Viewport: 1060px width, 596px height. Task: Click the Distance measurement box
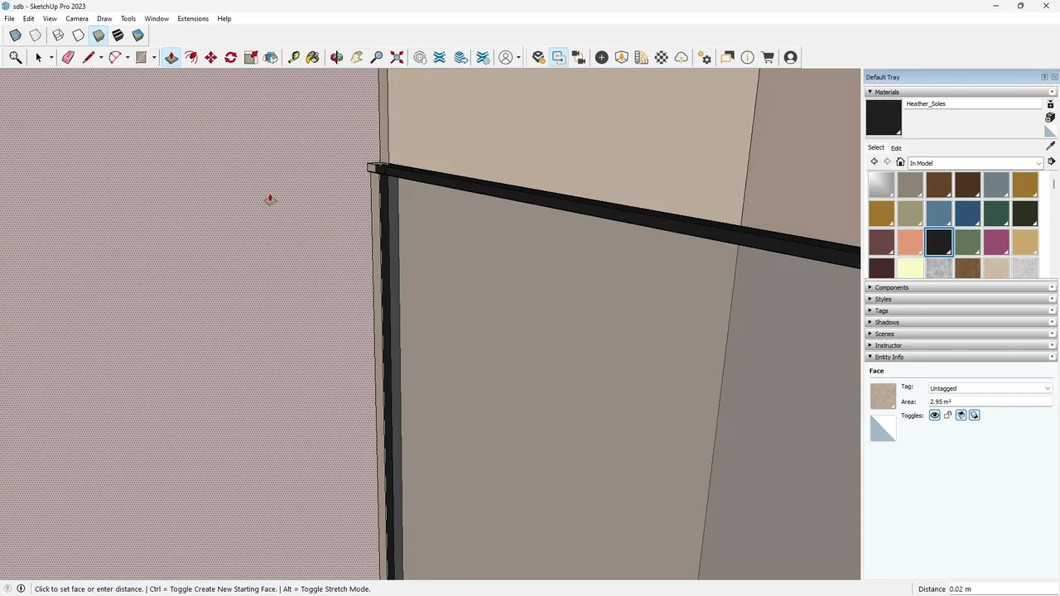pyautogui.click(x=1003, y=589)
